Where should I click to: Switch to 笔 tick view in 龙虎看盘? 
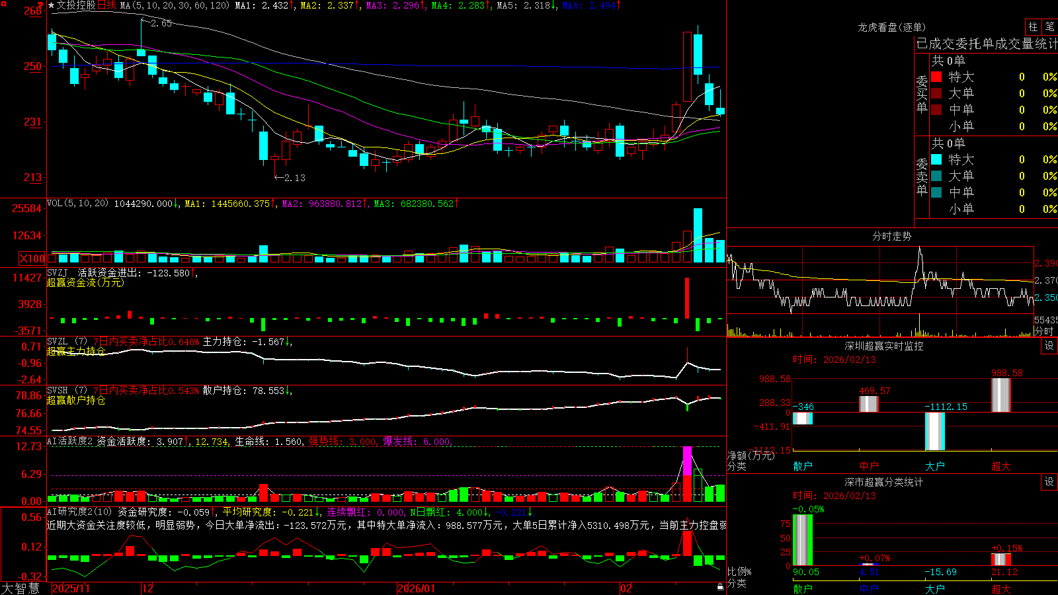click(x=1049, y=27)
